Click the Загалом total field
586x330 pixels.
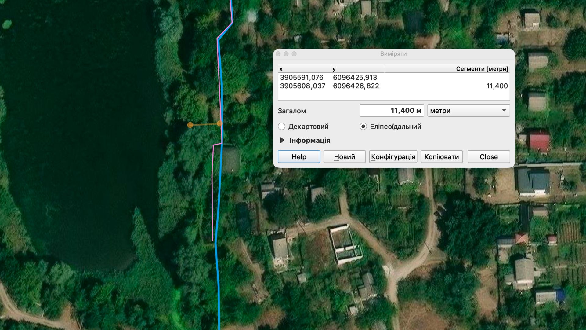click(x=392, y=111)
